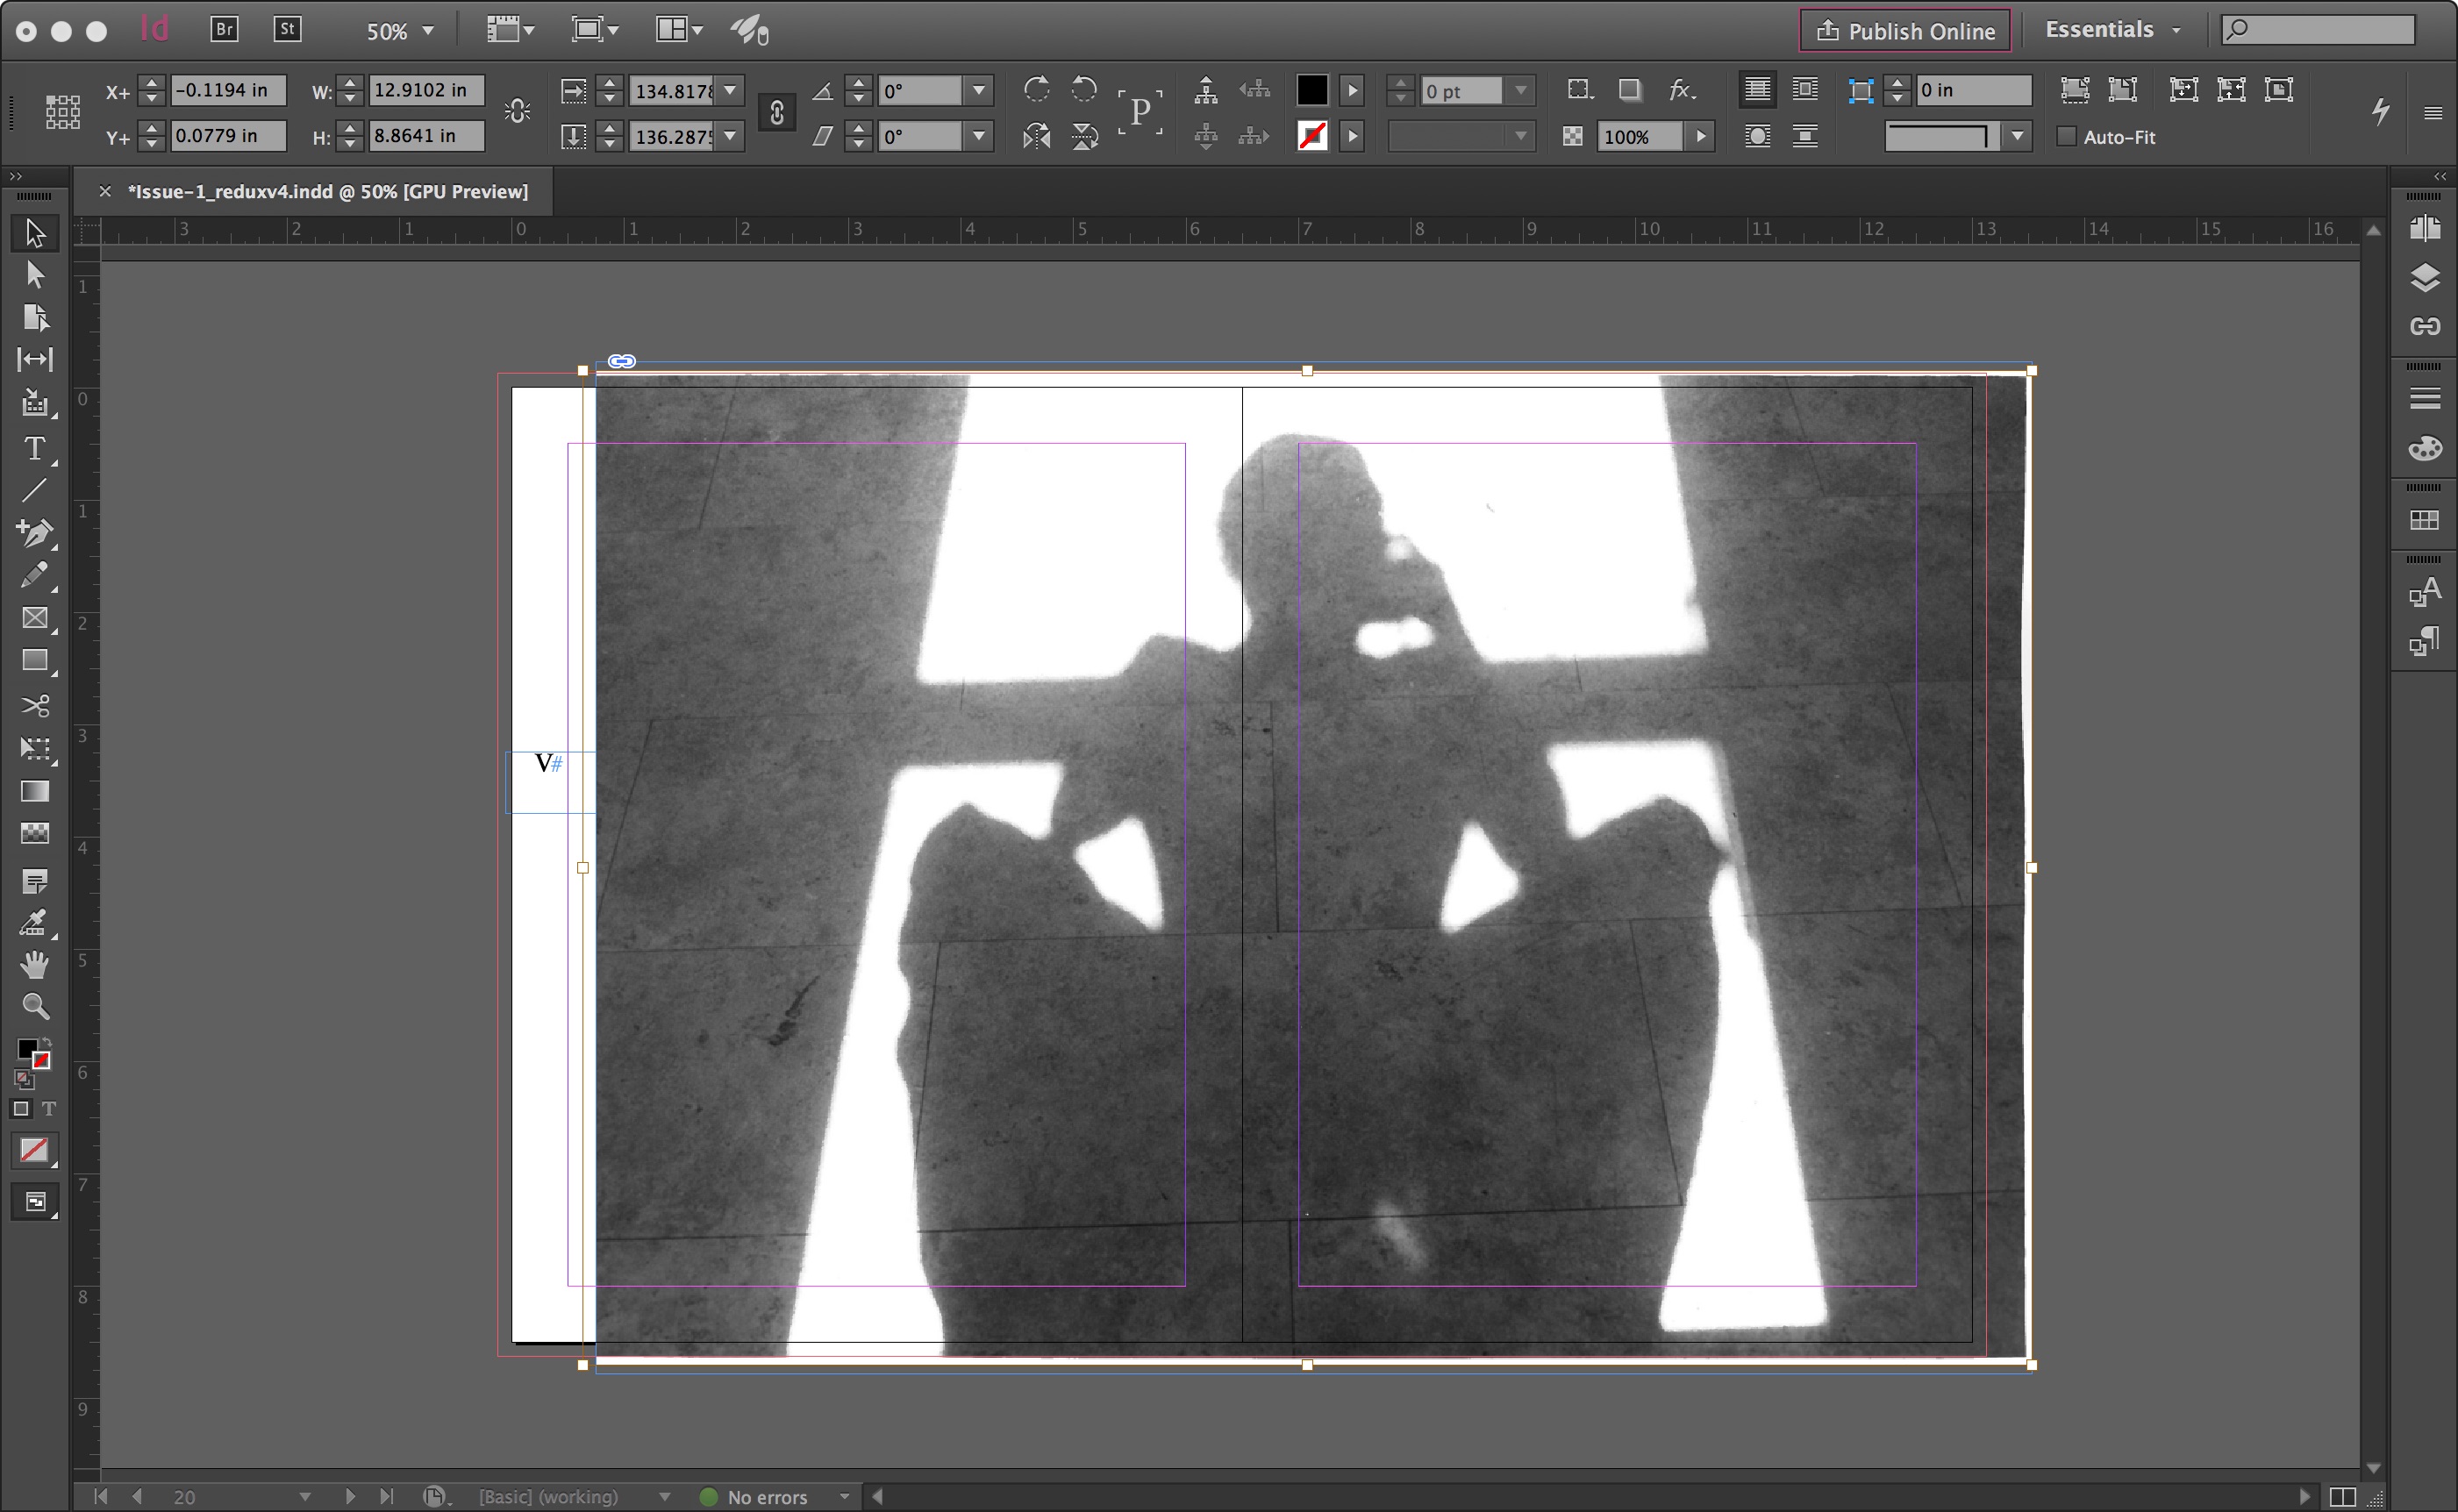
Task: Click the Publish Online button
Action: [x=1905, y=31]
